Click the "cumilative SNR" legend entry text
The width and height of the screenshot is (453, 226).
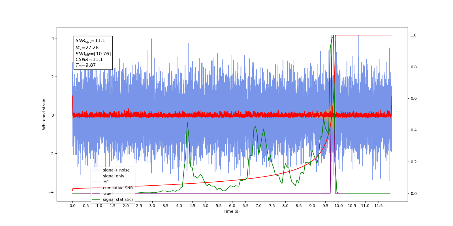point(118,188)
